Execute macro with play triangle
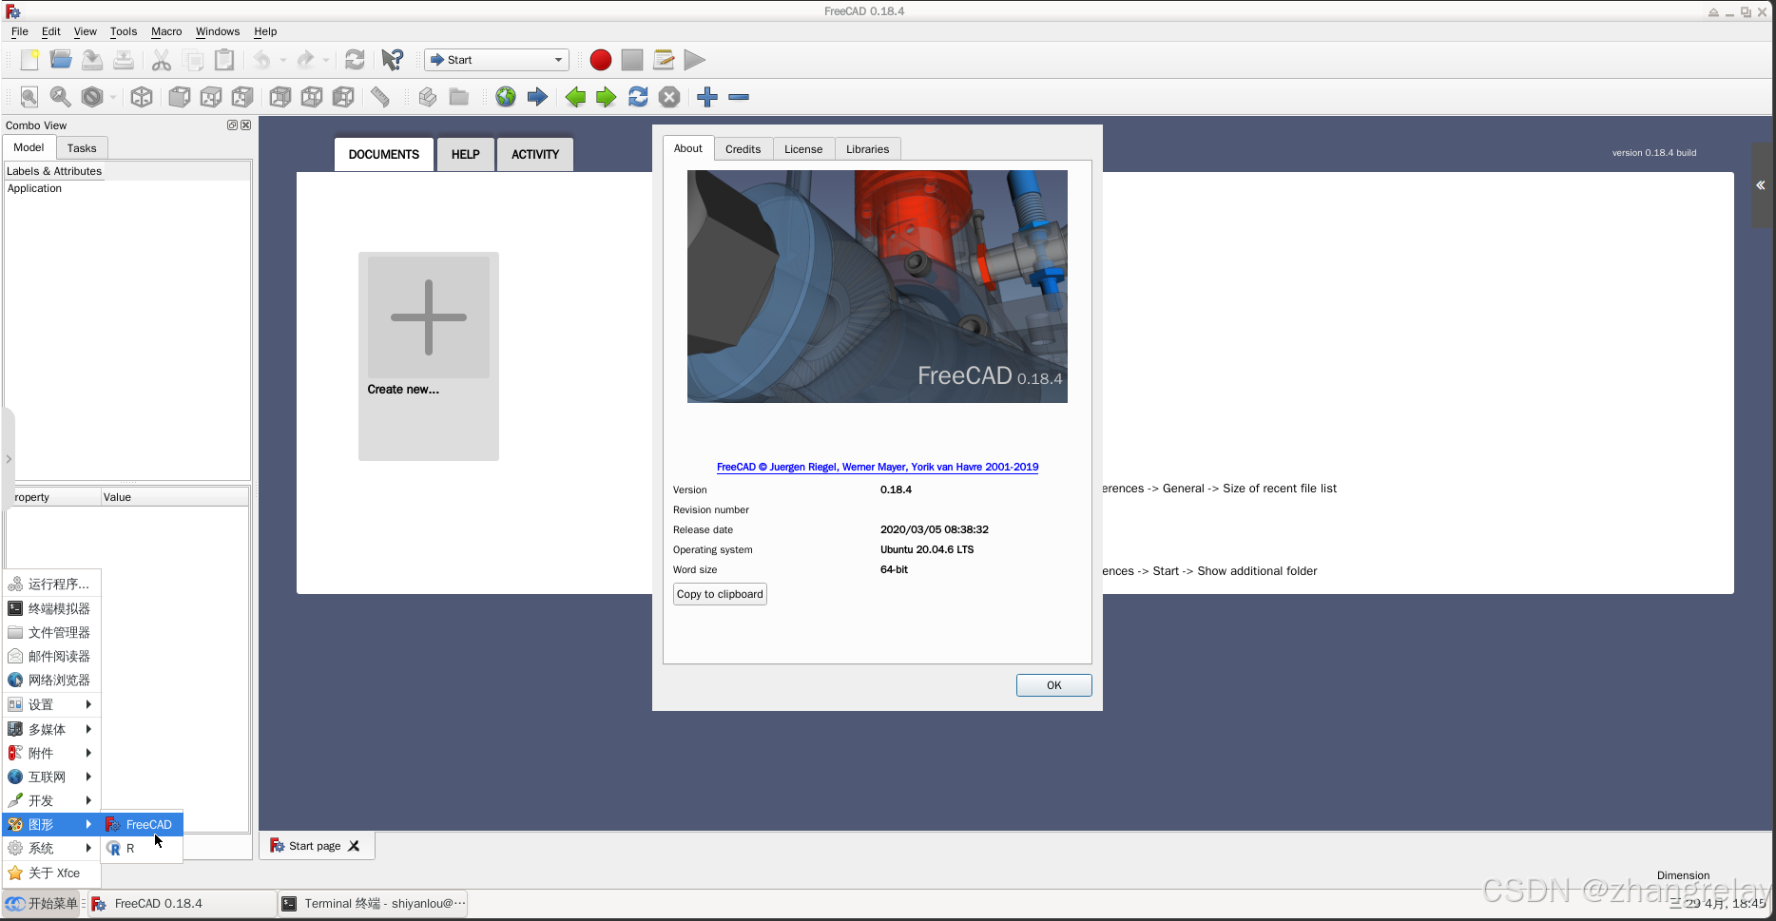Viewport: 1776px width, 921px height. [695, 60]
